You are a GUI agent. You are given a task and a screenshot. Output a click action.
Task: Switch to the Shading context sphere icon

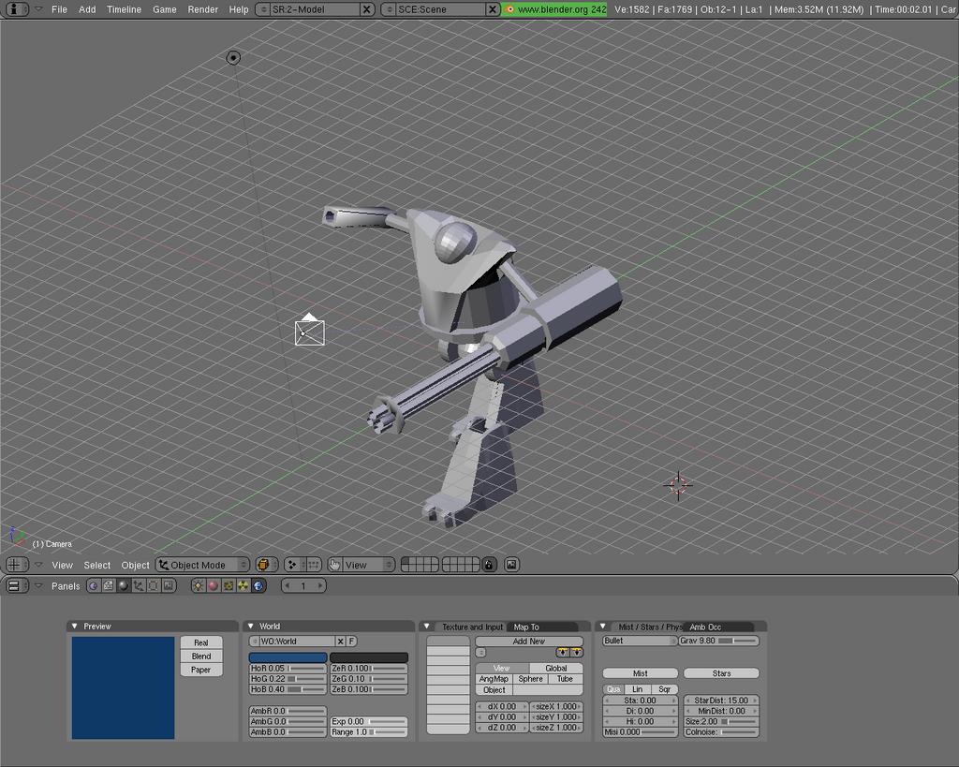point(124,586)
